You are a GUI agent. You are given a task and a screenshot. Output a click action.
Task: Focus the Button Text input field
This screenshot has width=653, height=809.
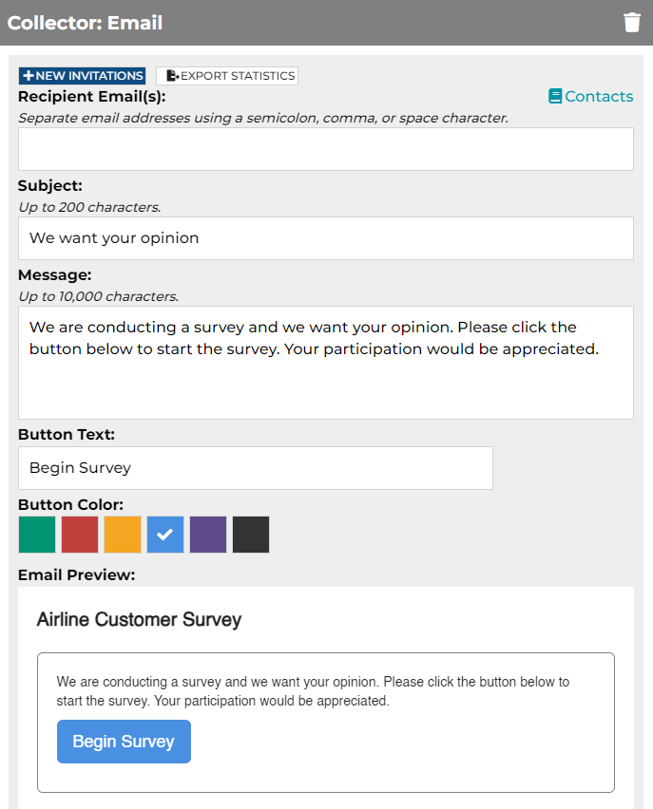256,468
